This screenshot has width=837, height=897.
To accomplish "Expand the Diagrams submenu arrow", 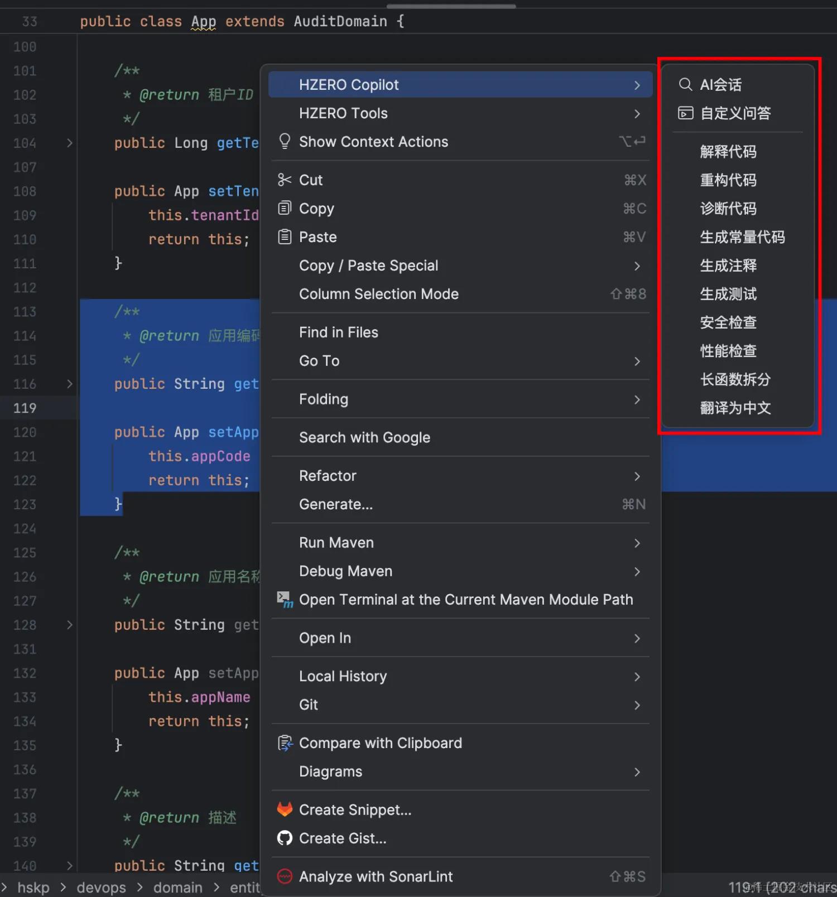I will click(x=637, y=773).
